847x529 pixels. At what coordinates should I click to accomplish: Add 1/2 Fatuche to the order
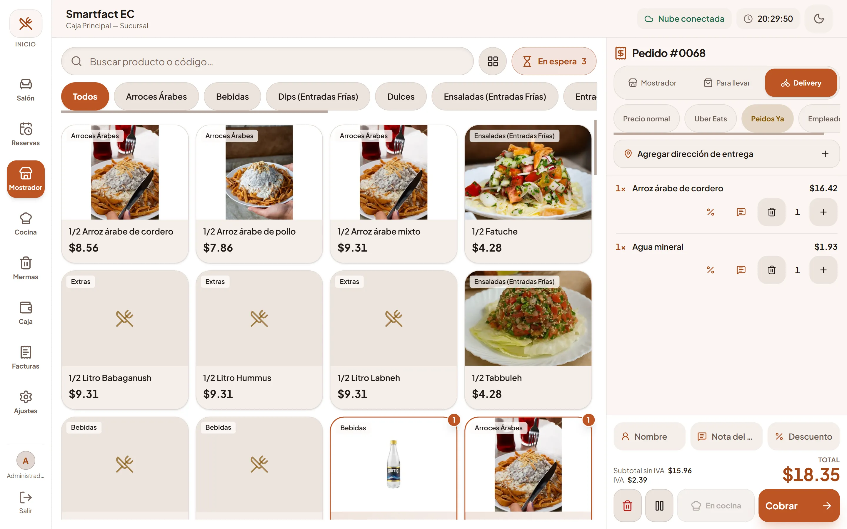(x=528, y=194)
